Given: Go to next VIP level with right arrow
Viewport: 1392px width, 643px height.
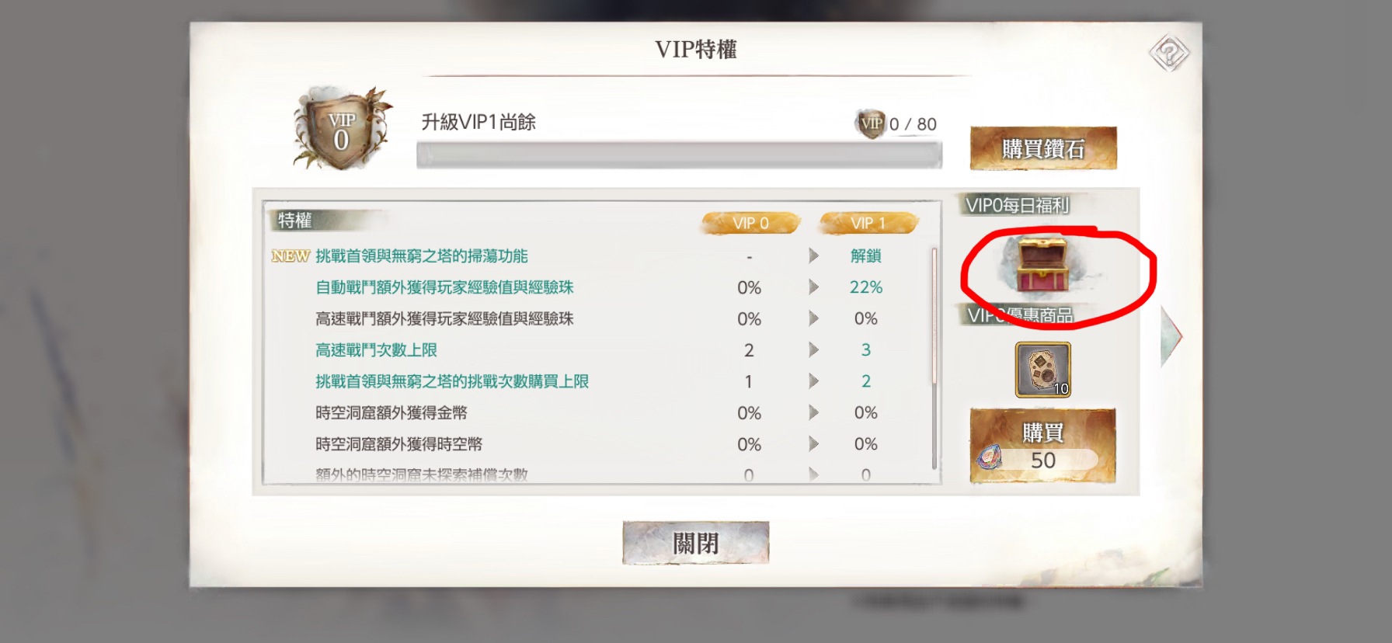Looking at the screenshot, I should point(1171,335).
